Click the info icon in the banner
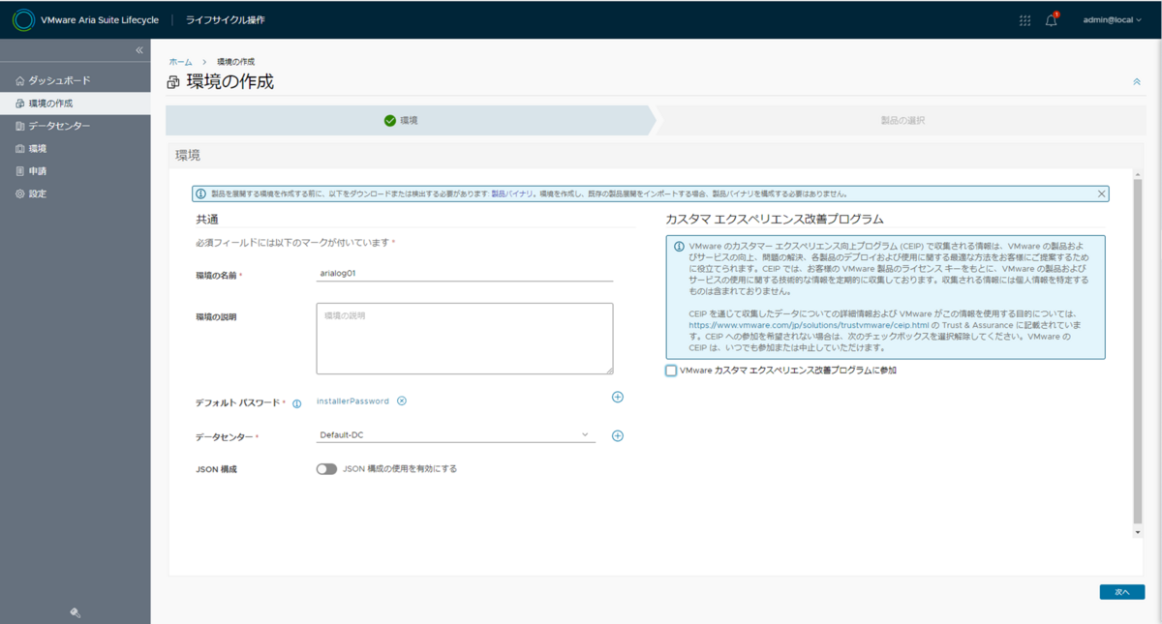This screenshot has width=1162, height=624. pyautogui.click(x=201, y=194)
